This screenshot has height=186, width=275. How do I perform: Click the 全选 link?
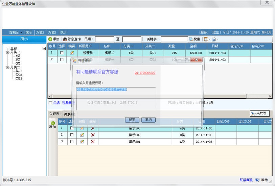tap(56, 102)
